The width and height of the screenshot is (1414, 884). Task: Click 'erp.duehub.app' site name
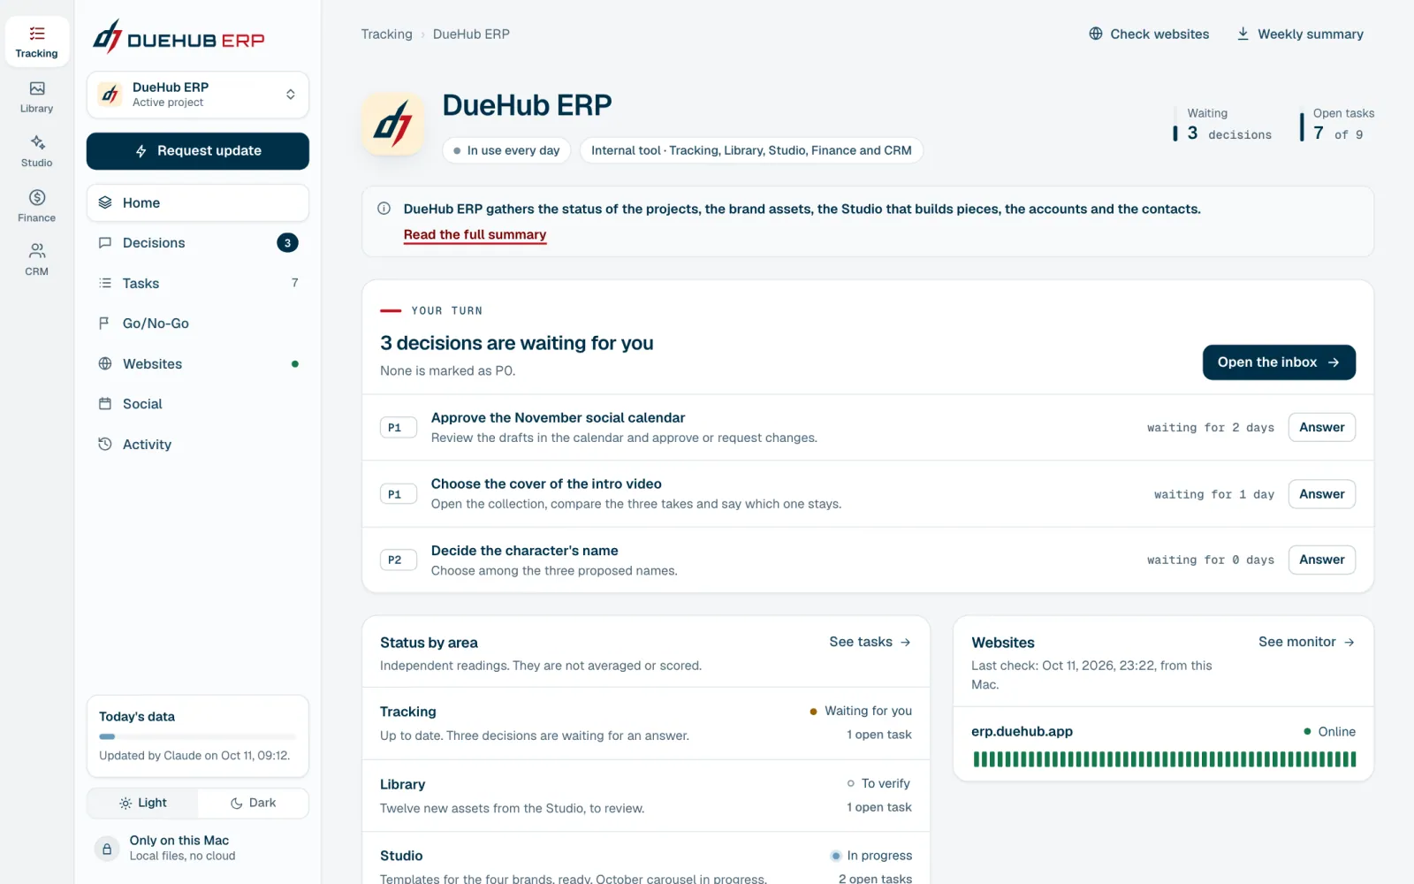click(x=1022, y=731)
